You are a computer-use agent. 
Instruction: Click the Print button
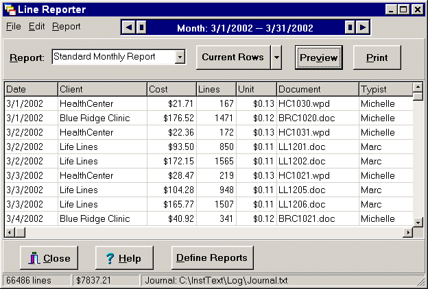pos(377,58)
